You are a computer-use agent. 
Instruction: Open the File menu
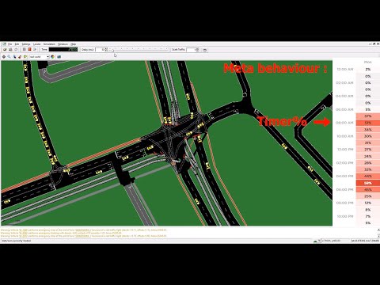[x=9, y=44]
